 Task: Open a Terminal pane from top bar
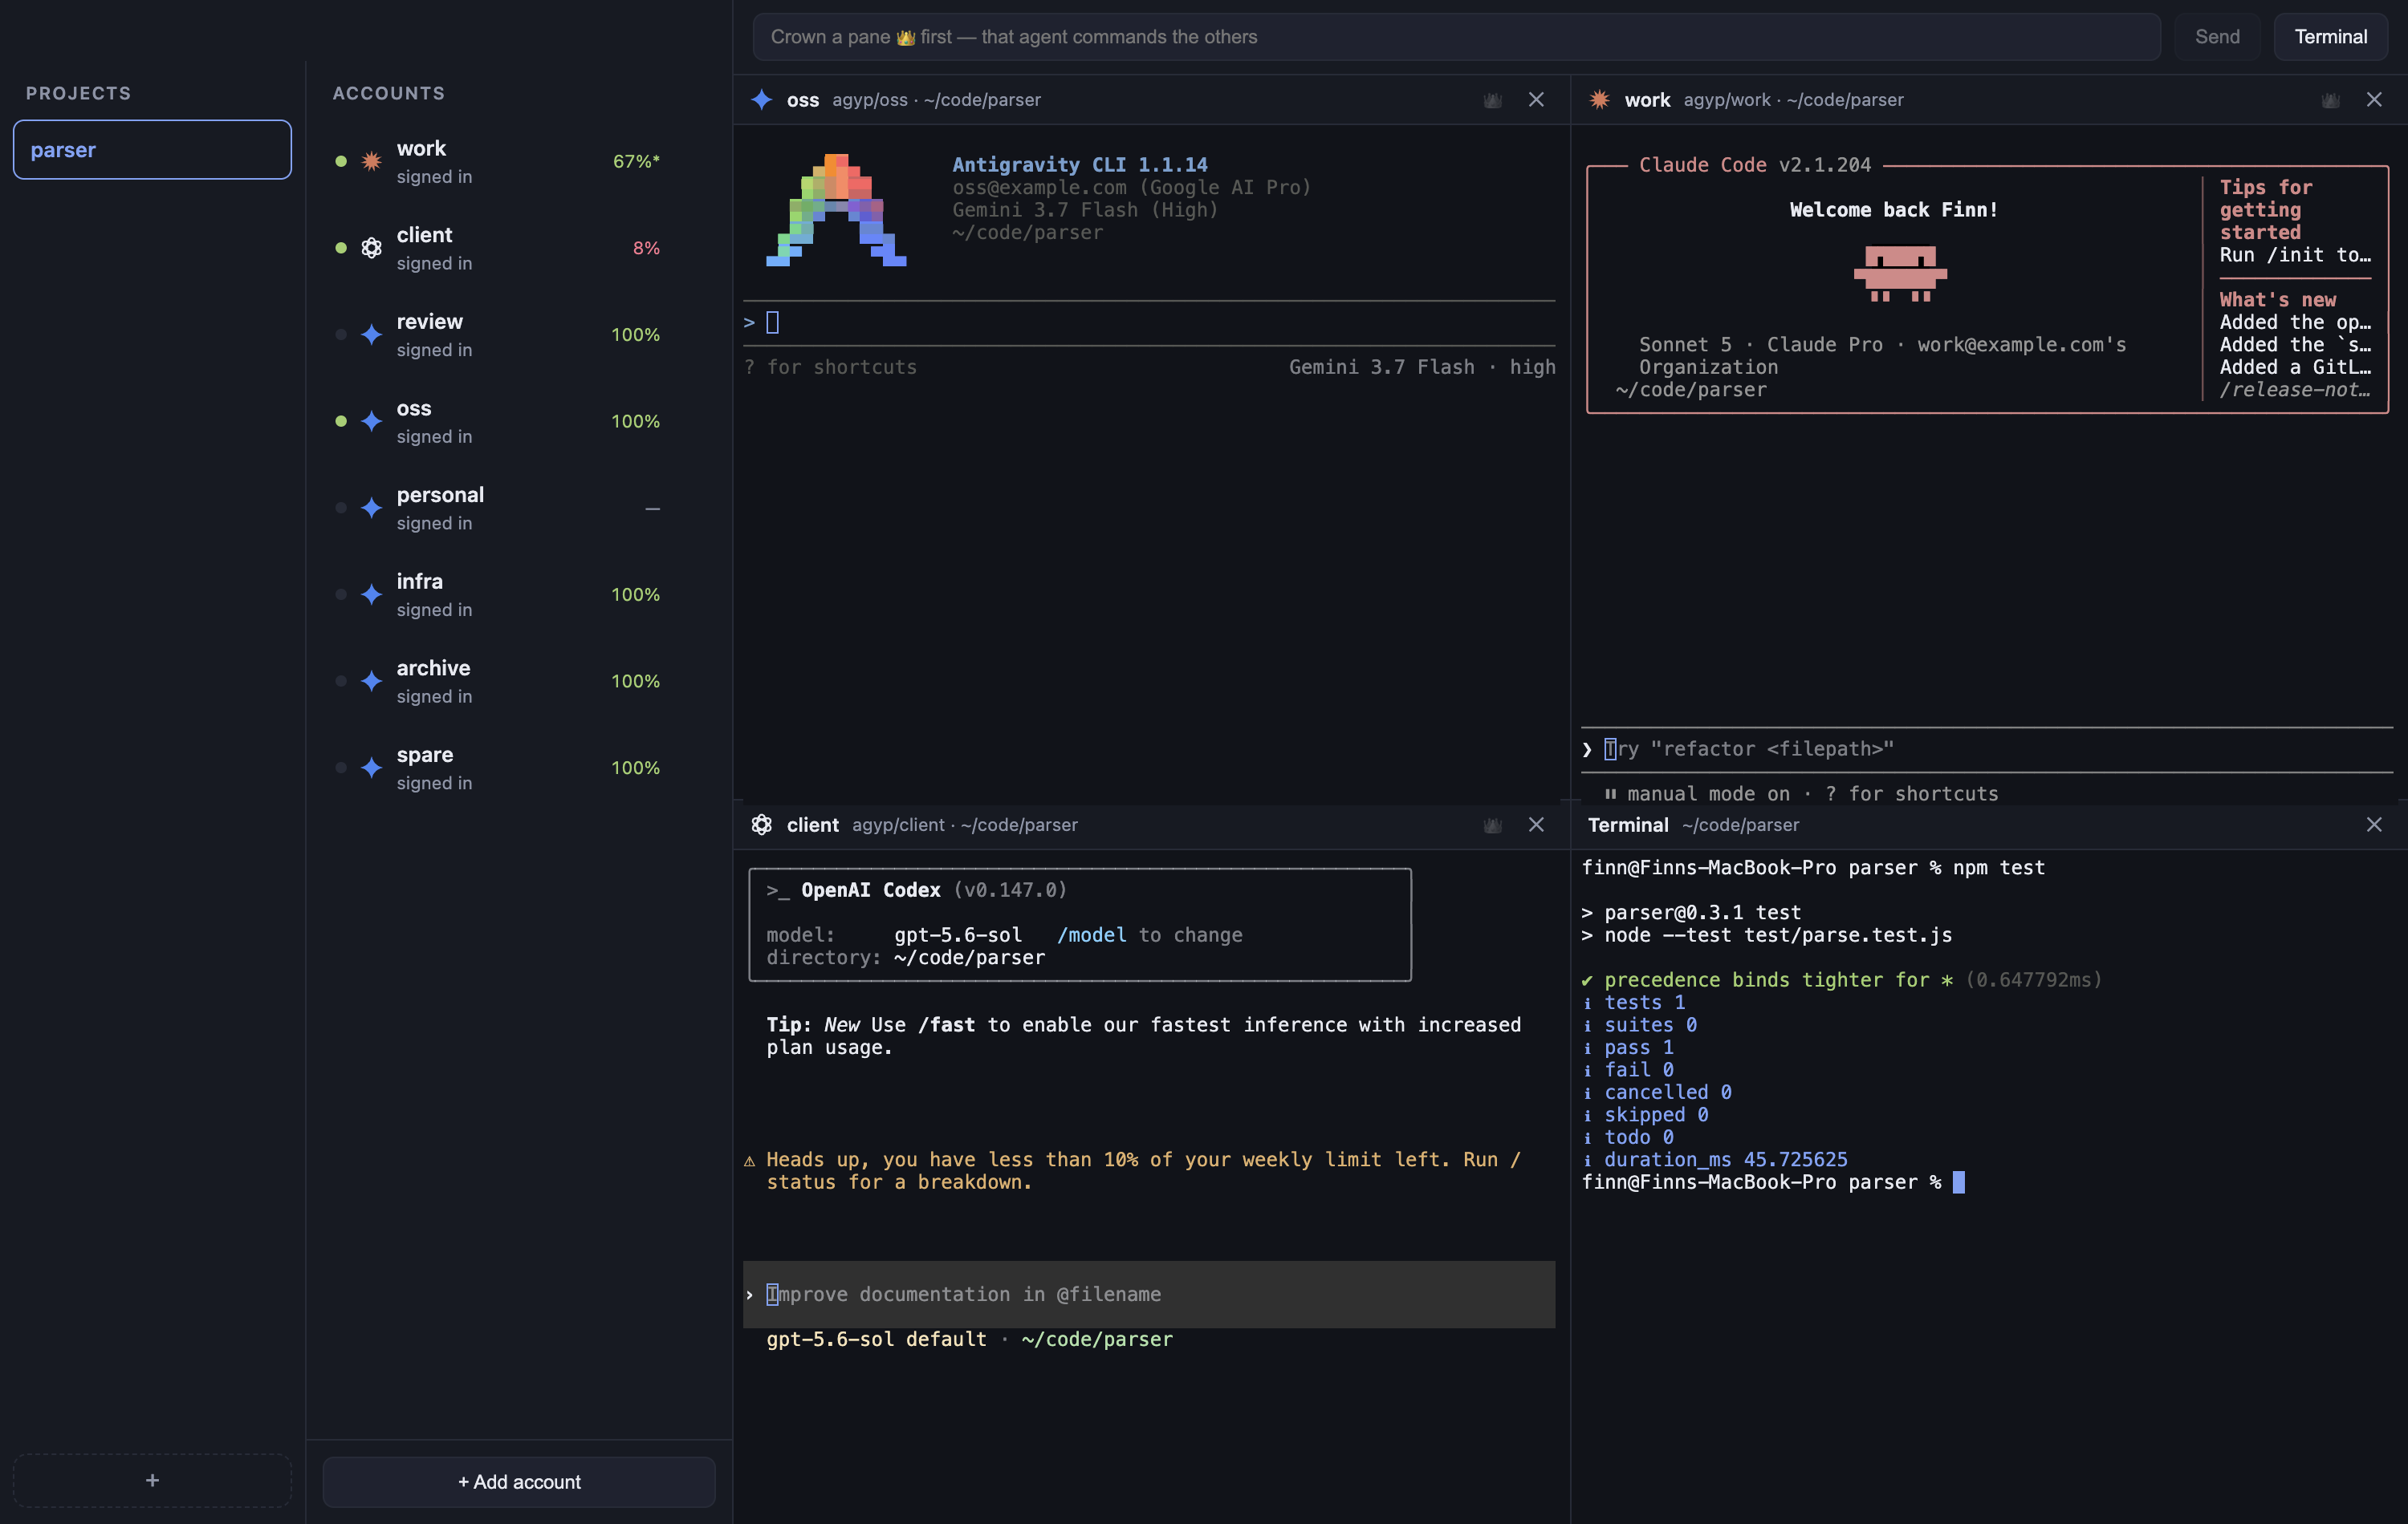pyautogui.click(x=2330, y=37)
